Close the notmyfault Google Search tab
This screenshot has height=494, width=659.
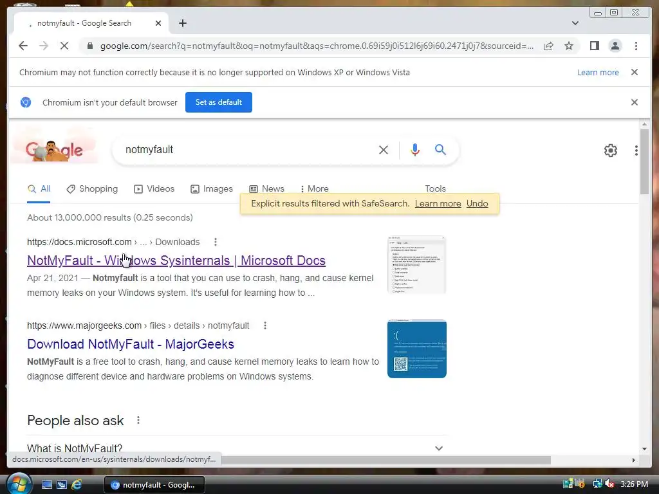(158, 23)
